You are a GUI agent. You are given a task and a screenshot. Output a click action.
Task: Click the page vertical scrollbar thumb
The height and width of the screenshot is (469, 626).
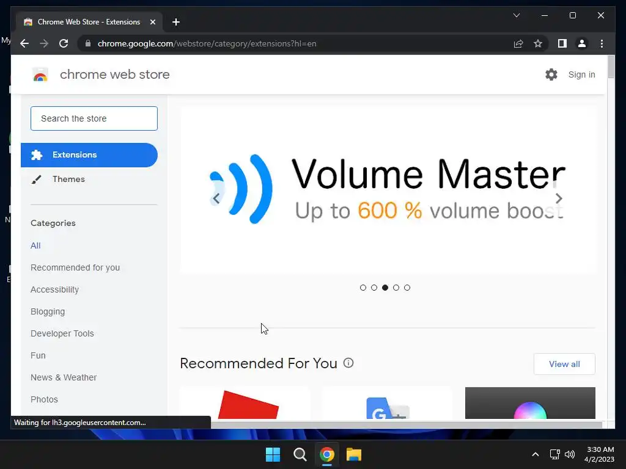[611, 67]
